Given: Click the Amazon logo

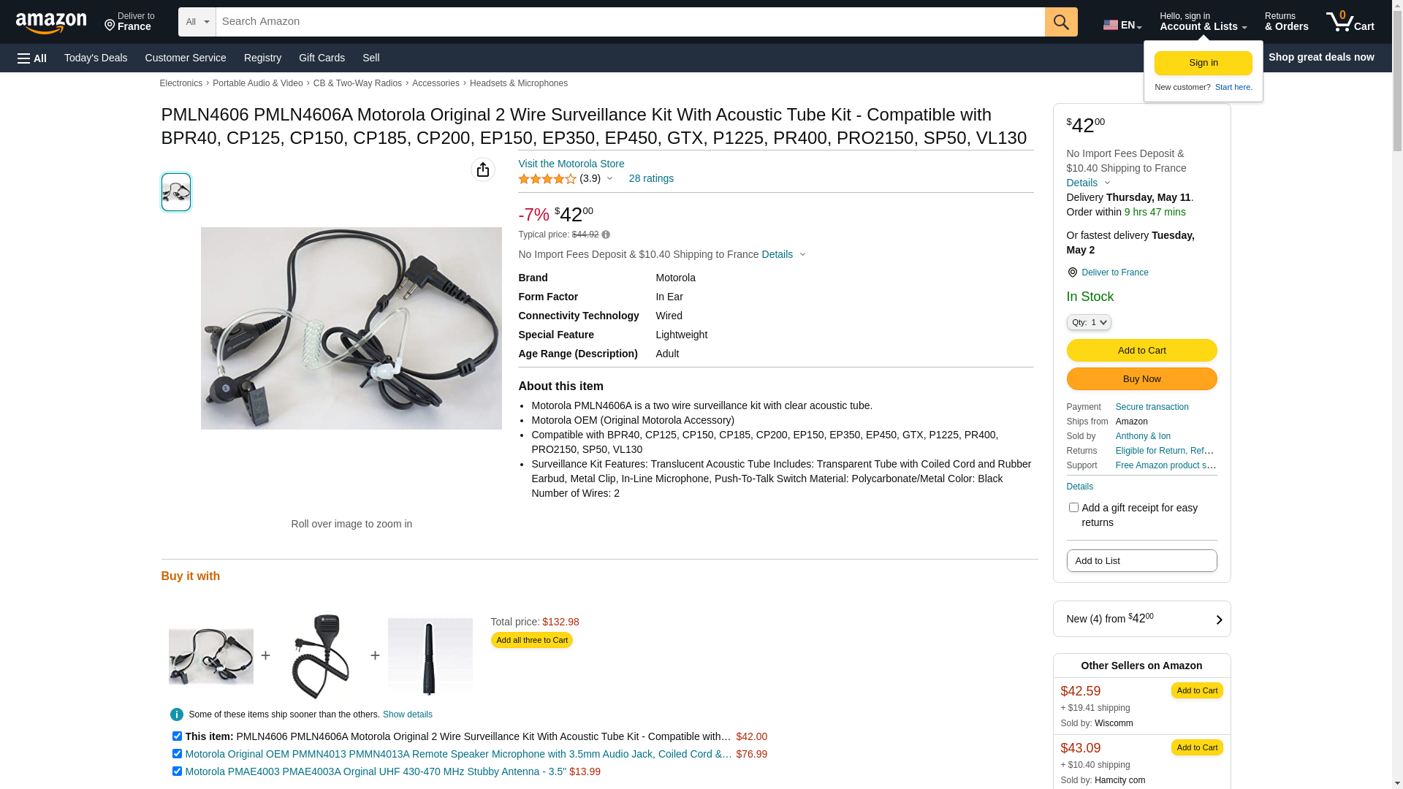Looking at the screenshot, I should point(51,23).
